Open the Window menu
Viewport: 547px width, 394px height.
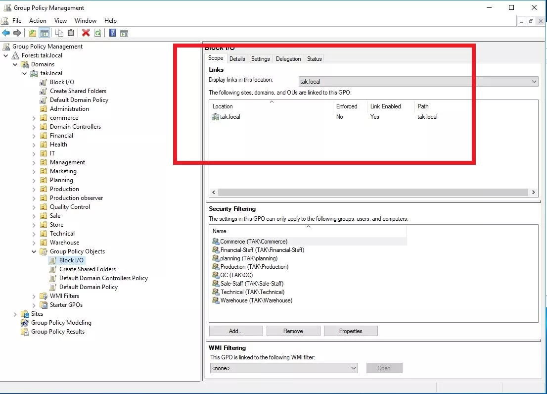tap(86, 21)
